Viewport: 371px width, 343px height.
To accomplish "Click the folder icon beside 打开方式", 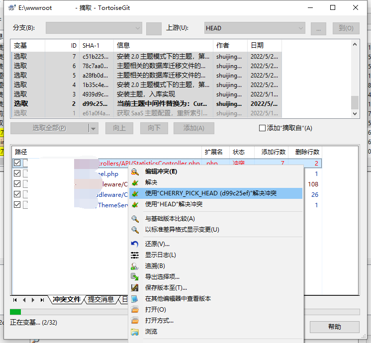I will tap(135, 321).
